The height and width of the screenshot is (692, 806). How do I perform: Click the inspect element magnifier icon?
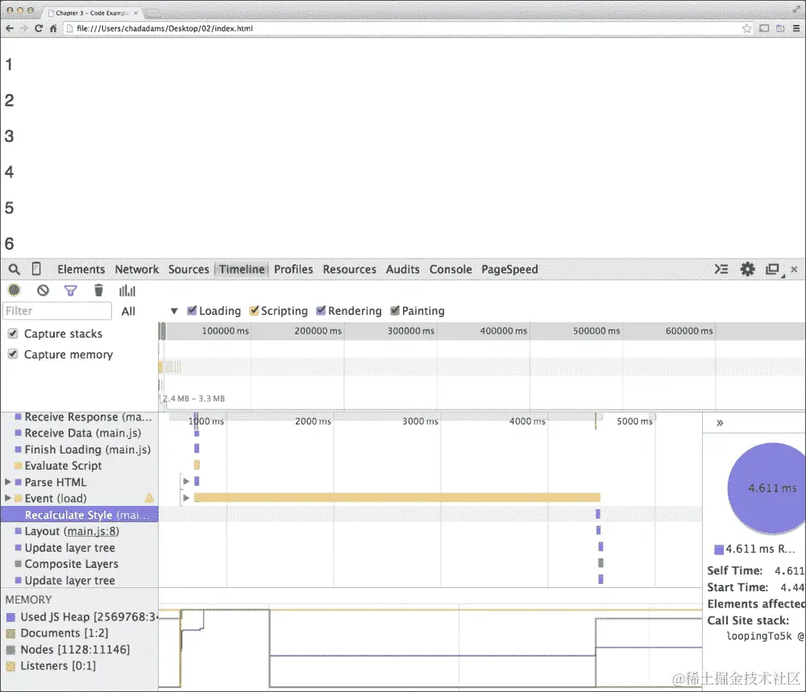[x=14, y=269]
